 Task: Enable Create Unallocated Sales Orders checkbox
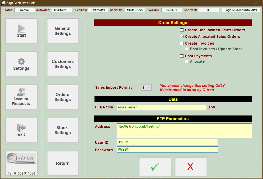182,30
